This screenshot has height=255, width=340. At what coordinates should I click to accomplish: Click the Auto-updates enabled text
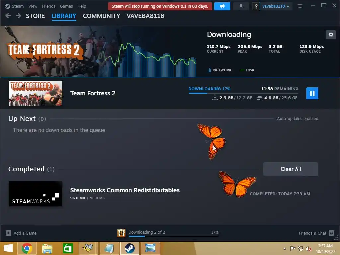297,119
